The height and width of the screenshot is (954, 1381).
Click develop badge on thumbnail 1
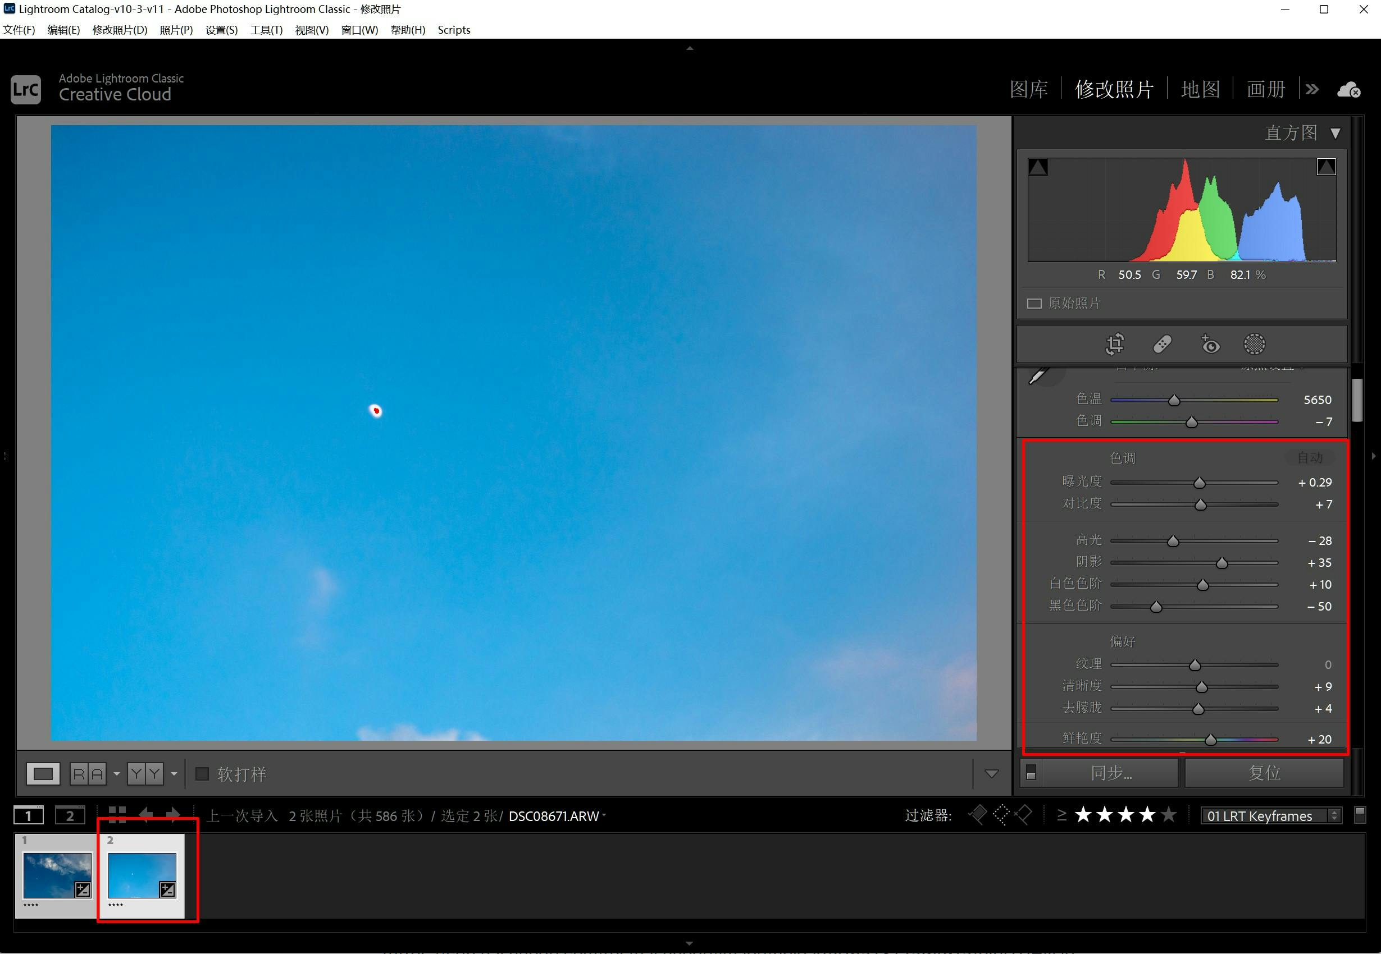(x=83, y=889)
